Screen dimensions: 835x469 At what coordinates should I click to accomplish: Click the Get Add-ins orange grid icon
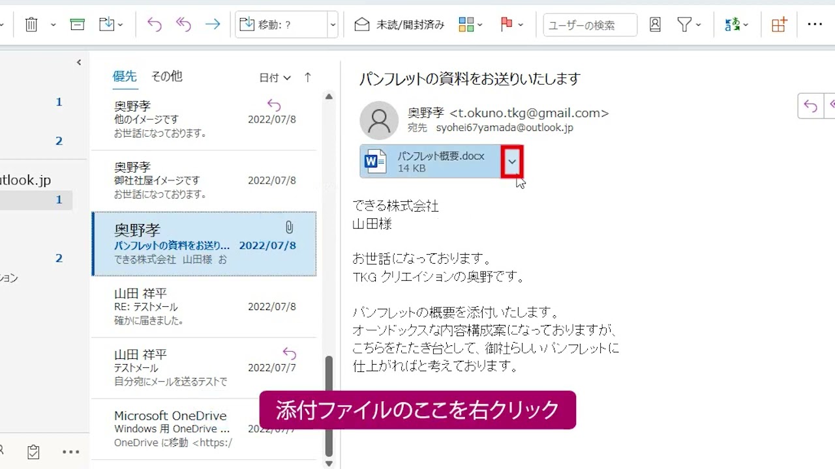[x=780, y=25]
